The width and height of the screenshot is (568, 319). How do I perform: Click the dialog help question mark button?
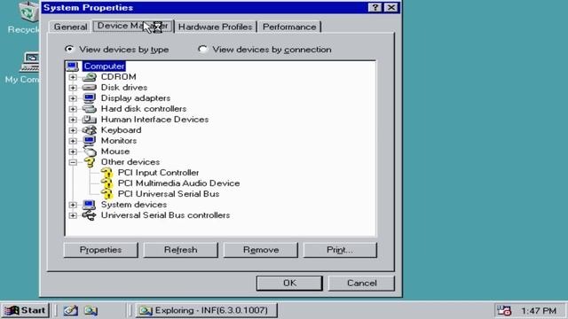(x=375, y=8)
